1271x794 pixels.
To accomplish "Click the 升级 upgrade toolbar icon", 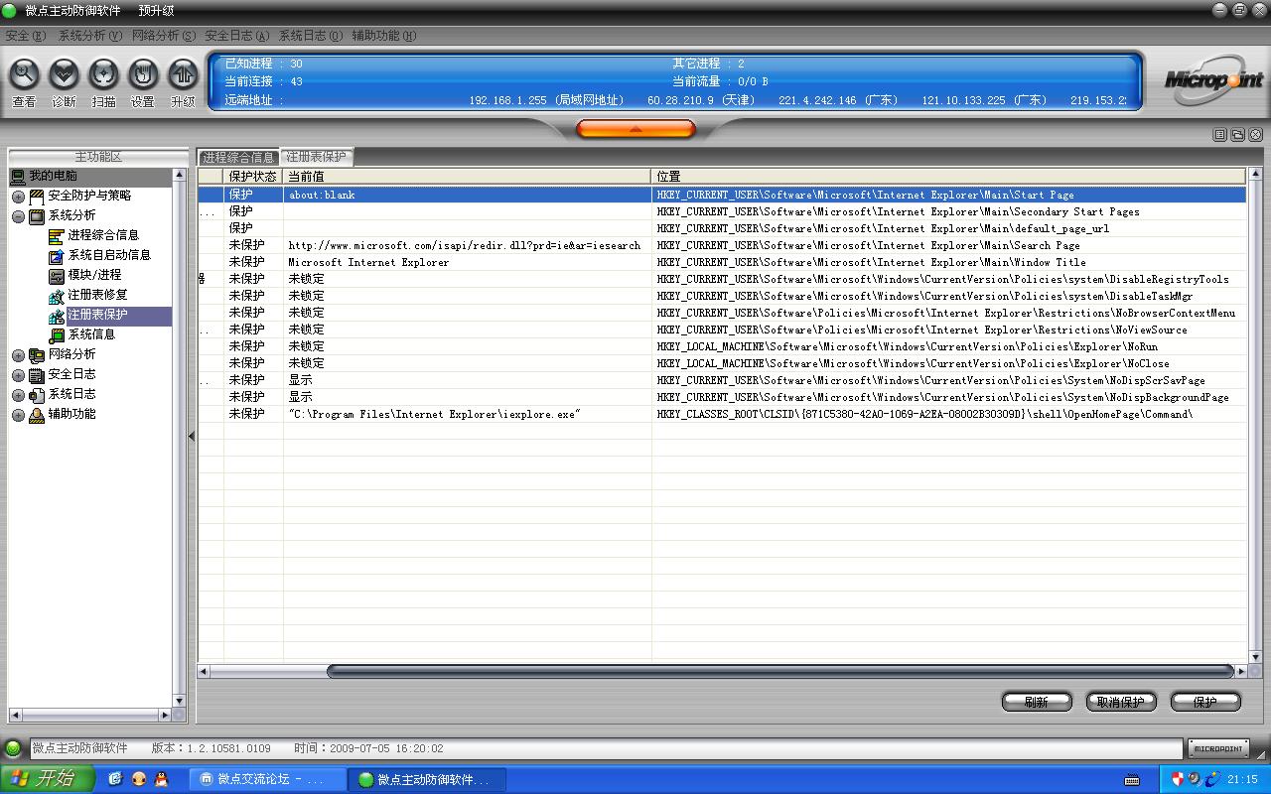I will pyautogui.click(x=183, y=75).
